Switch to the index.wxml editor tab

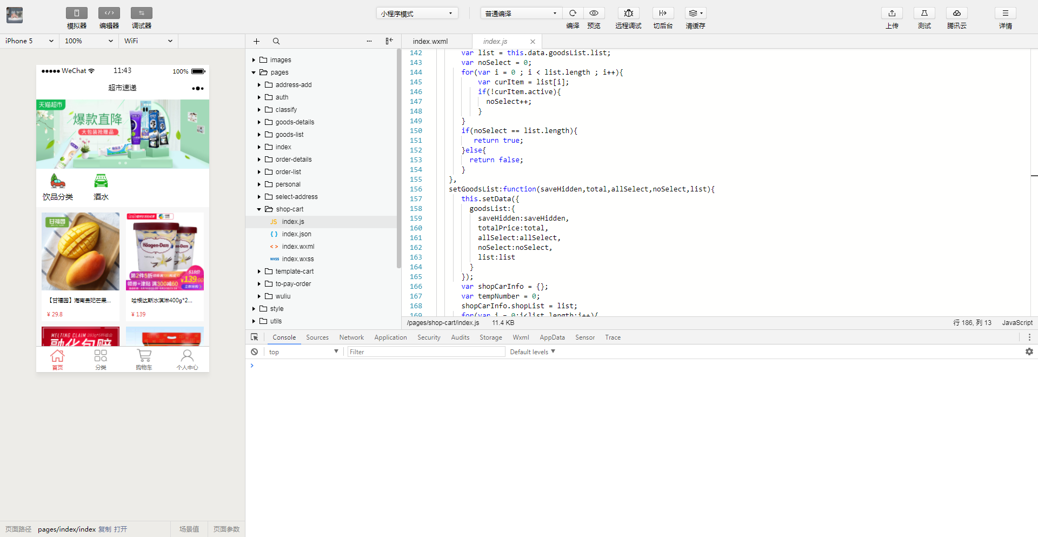pos(430,42)
